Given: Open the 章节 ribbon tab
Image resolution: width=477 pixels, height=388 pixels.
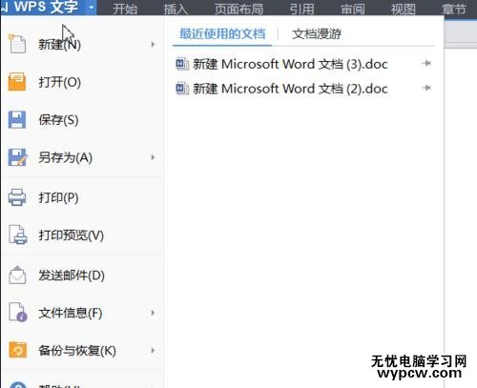Looking at the screenshot, I should 454,9.
